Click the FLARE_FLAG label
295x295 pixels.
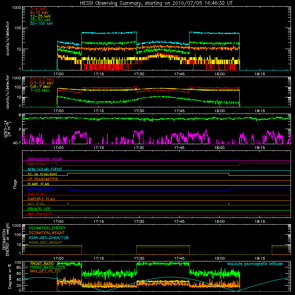click(38, 184)
